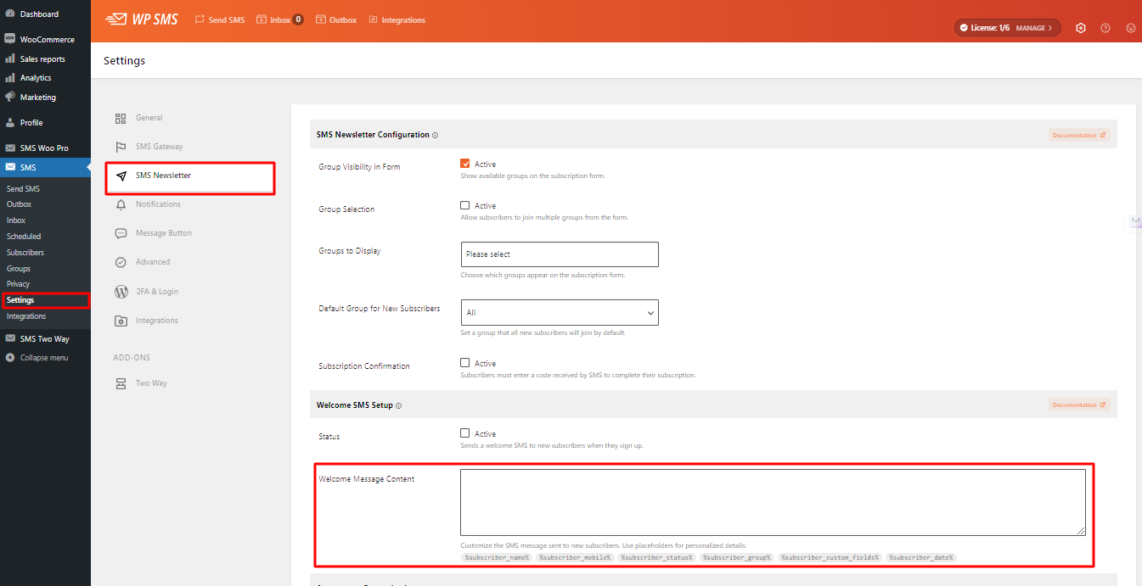Image resolution: width=1142 pixels, height=586 pixels.
Task: Open Advanced settings via its check-circle icon
Action: pos(121,262)
